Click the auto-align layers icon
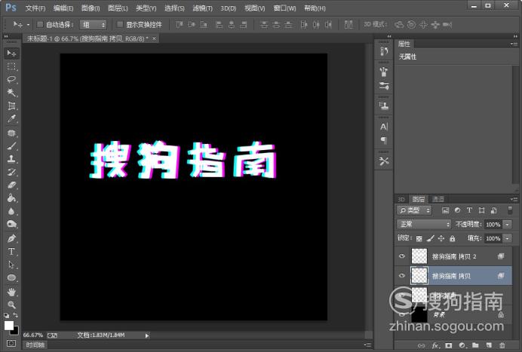Screen dimensions: 522x352 349,25
